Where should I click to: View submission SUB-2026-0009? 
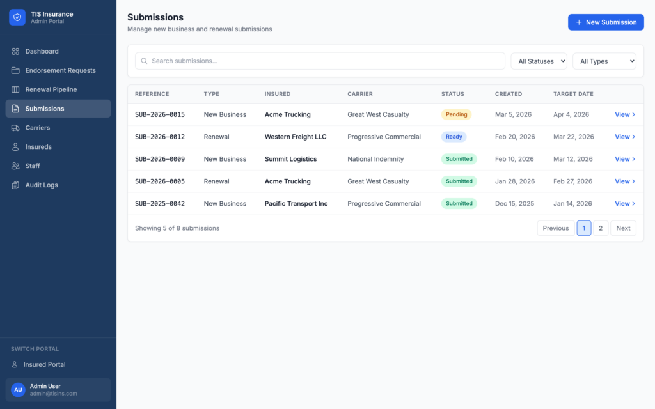pos(625,159)
